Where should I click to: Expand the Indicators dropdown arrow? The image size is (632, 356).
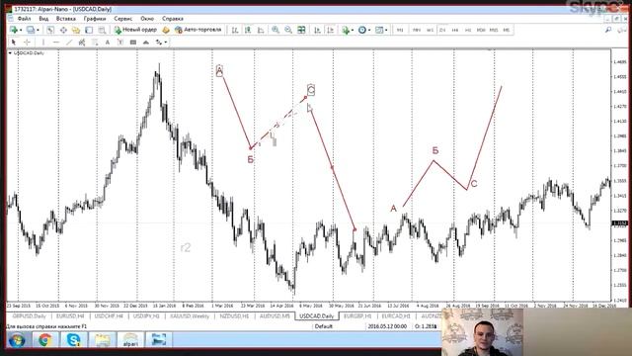353,31
